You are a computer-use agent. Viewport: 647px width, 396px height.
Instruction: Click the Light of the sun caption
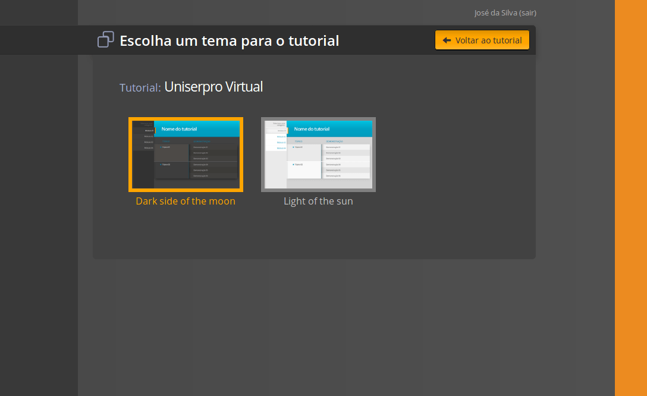click(x=318, y=201)
